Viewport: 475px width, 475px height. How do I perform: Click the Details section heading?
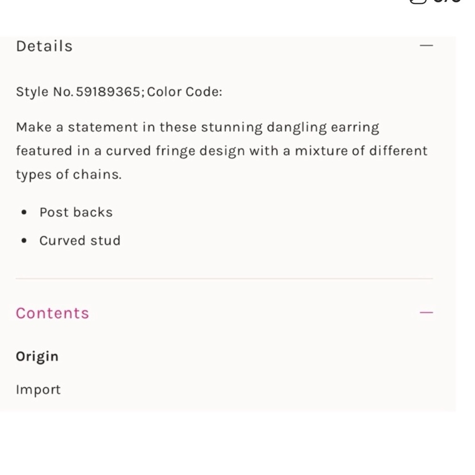click(44, 46)
